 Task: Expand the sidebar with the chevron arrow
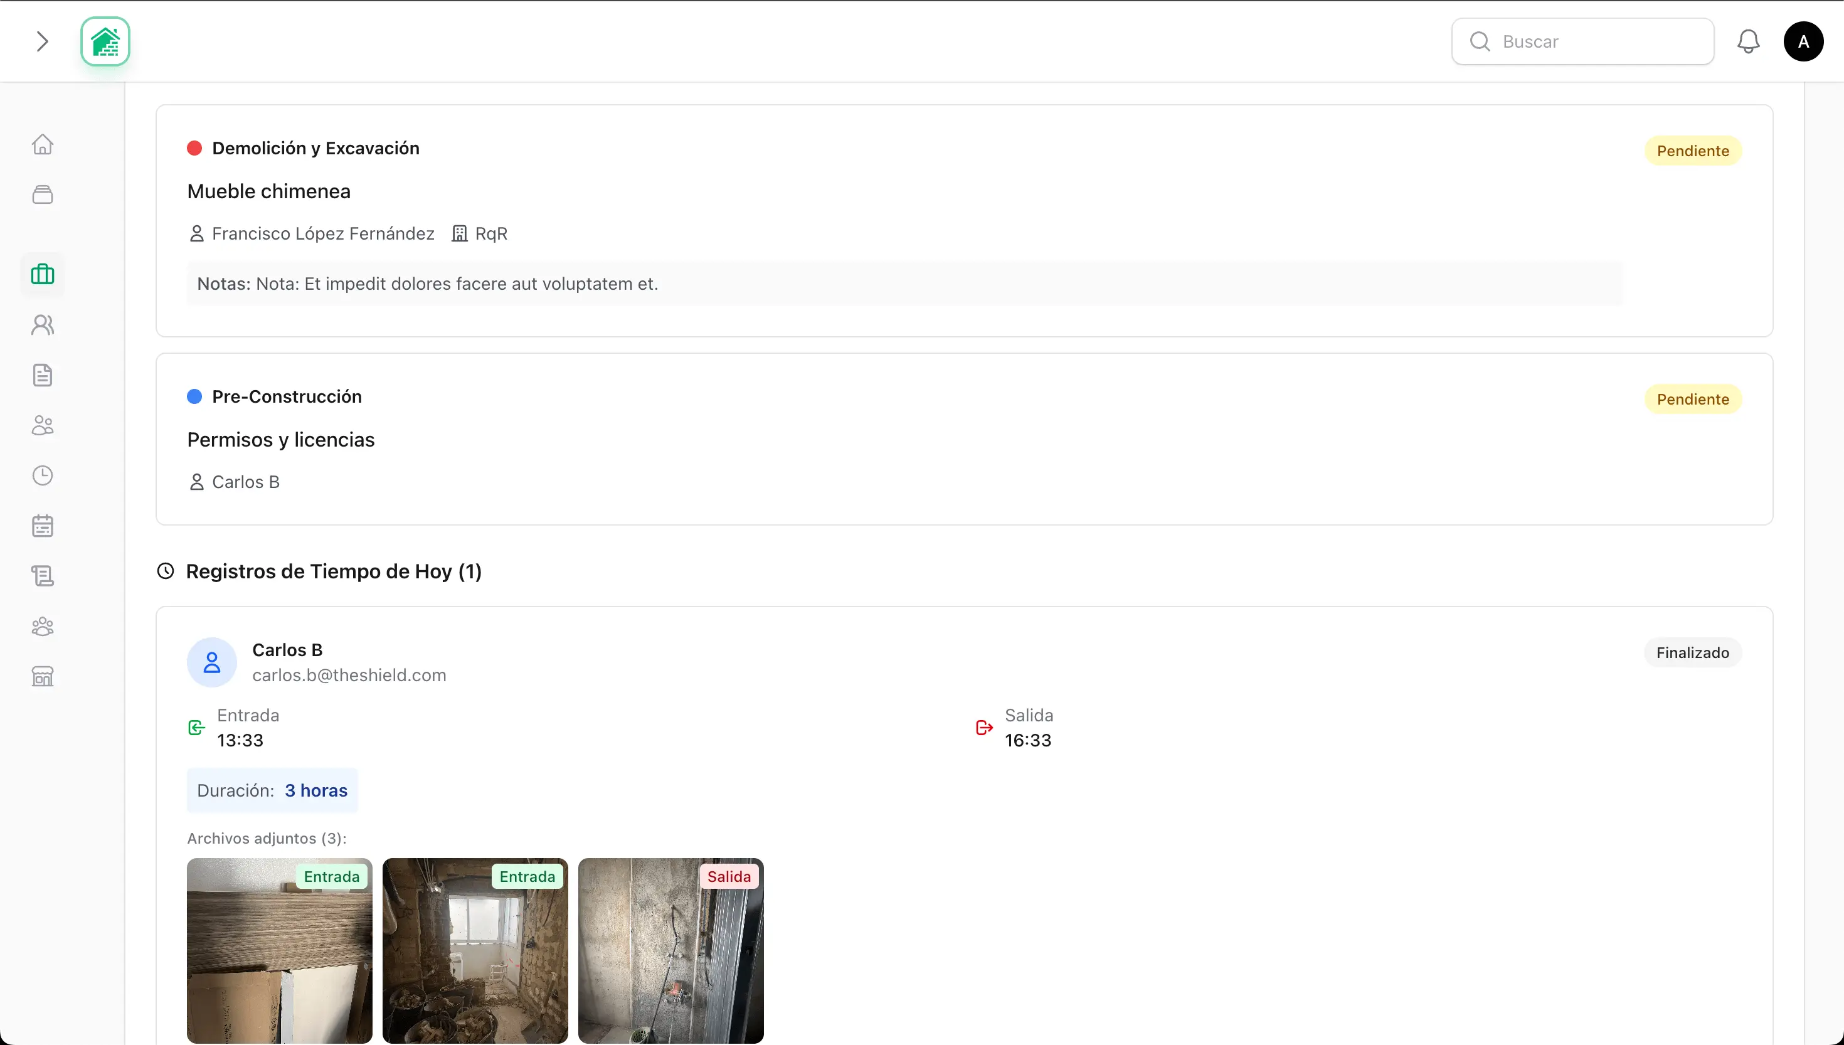click(41, 41)
